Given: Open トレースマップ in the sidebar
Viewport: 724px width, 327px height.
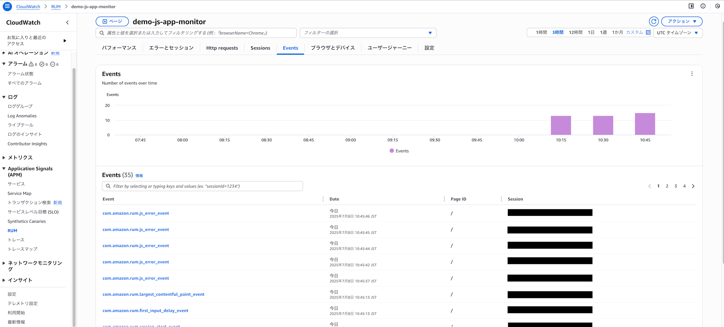Looking at the screenshot, I should (22, 249).
